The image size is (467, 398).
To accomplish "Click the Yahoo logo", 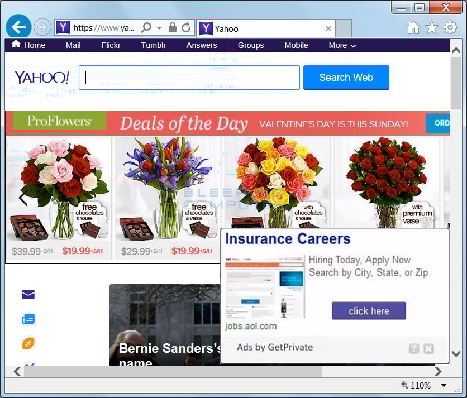I will click(x=42, y=78).
